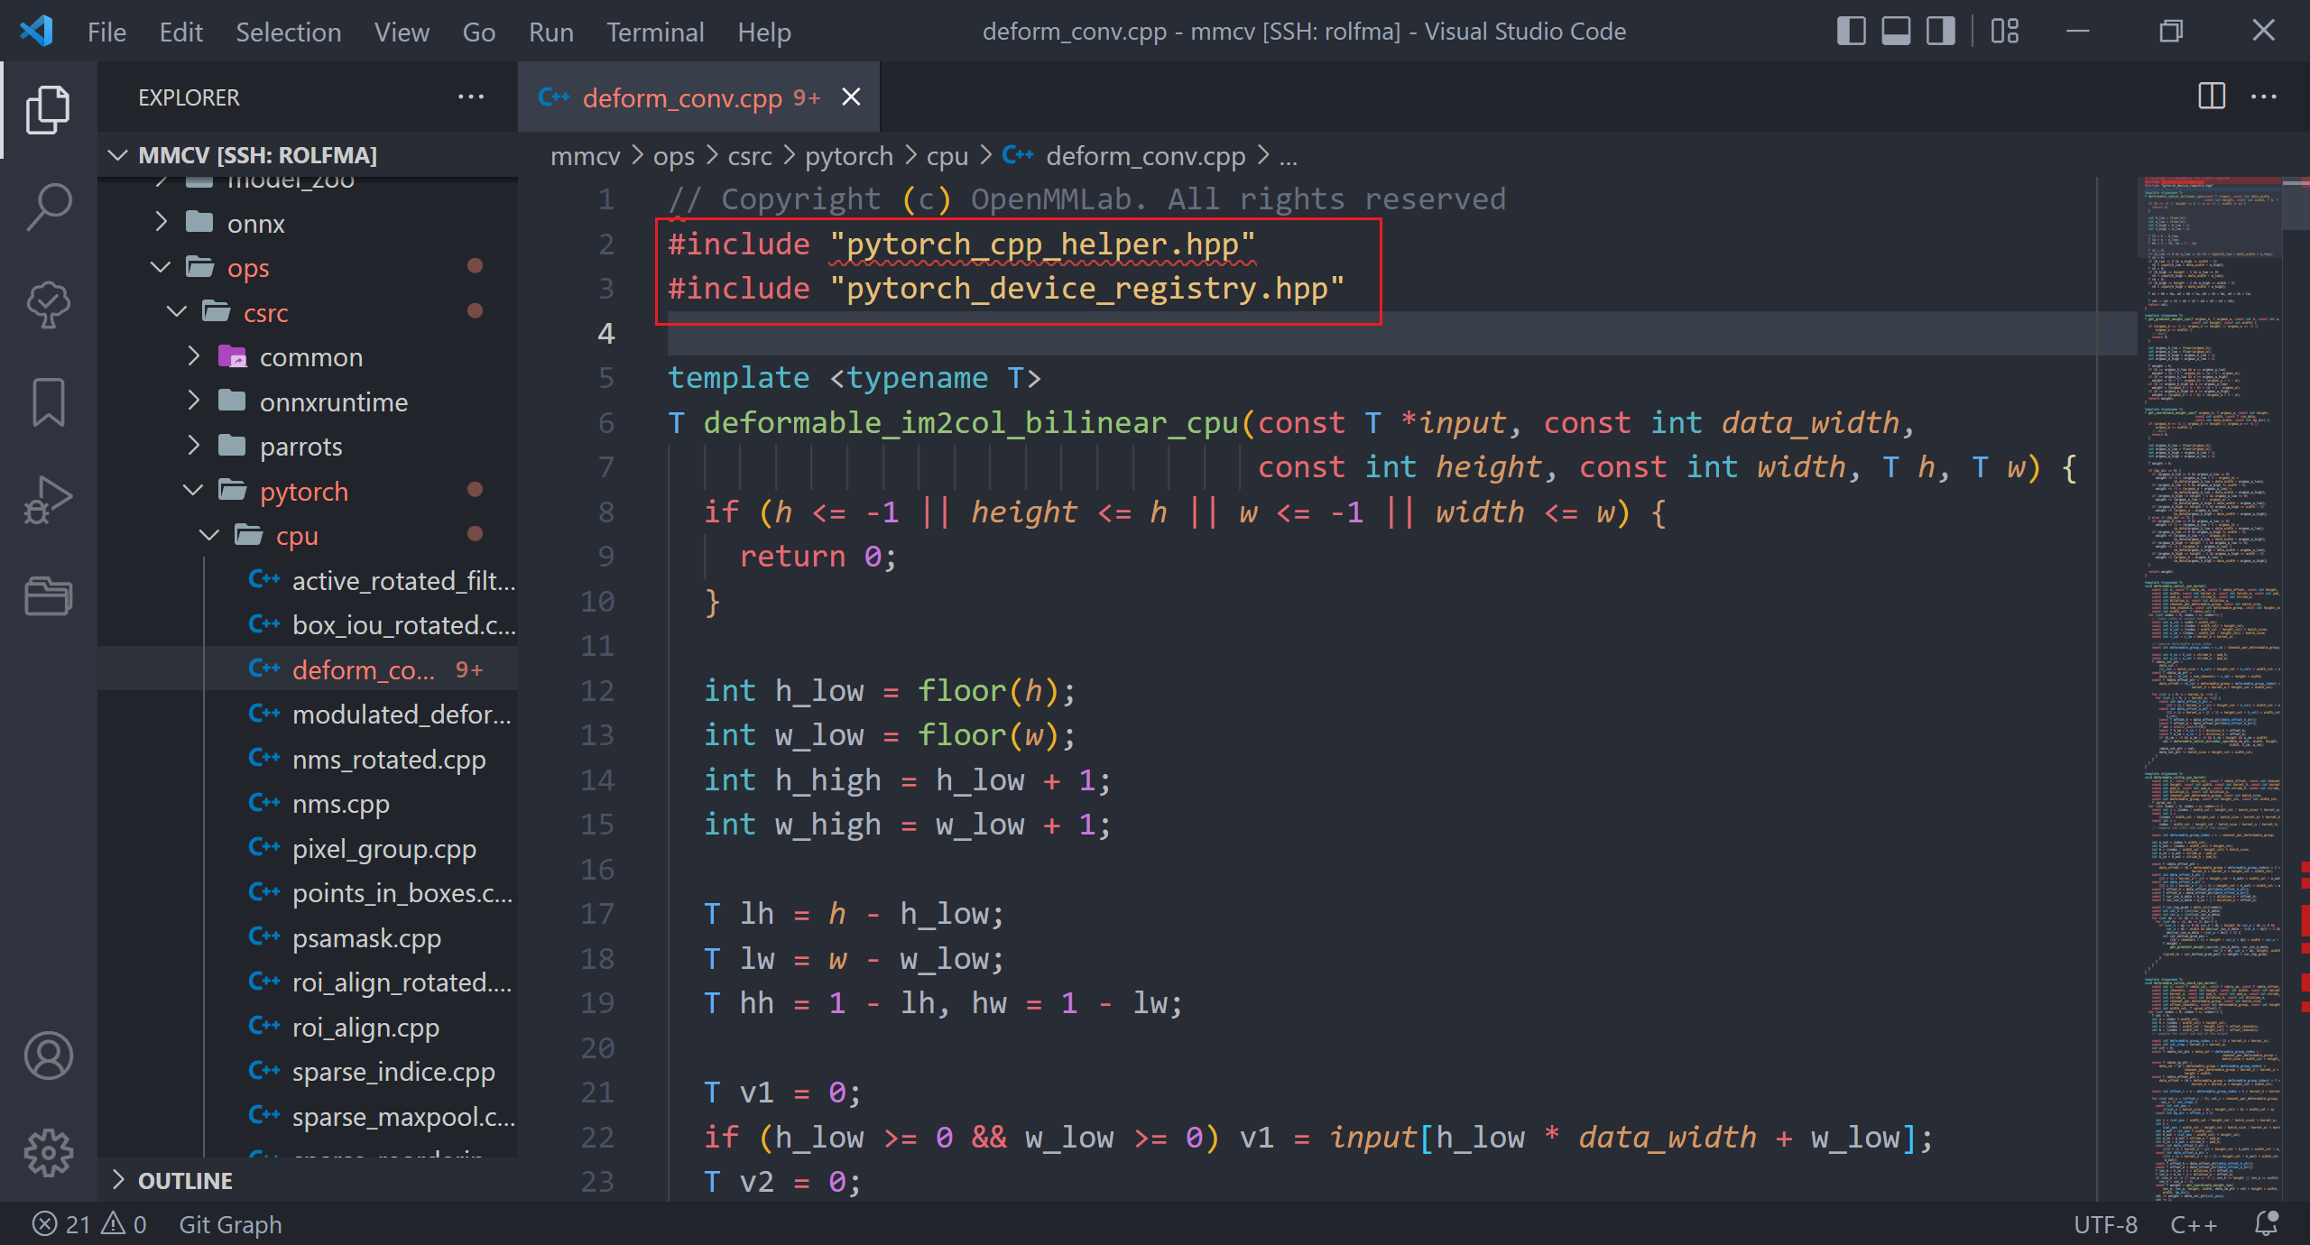The image size is (2310, 1245).
Task: Click the Customize Layout icon
Action: click(x=2005, y=32)
